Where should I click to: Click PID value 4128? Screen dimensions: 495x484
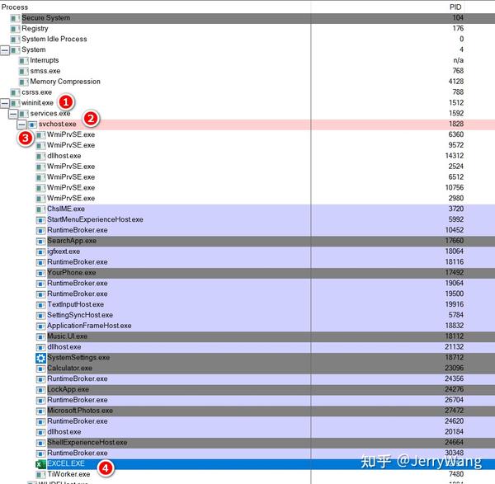tap(456, 82)
